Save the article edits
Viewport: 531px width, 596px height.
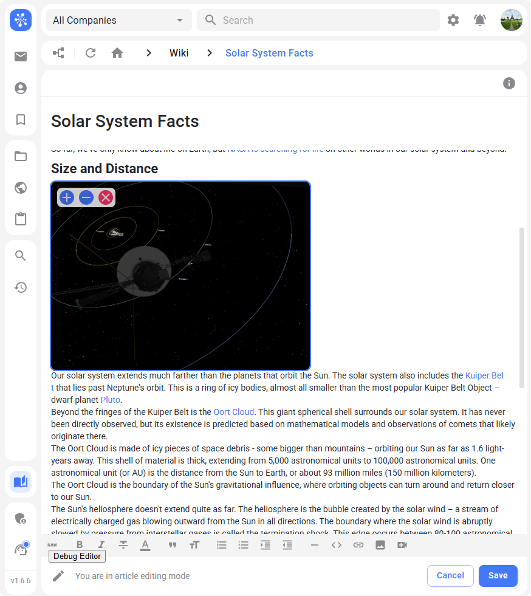click(498, 575)
